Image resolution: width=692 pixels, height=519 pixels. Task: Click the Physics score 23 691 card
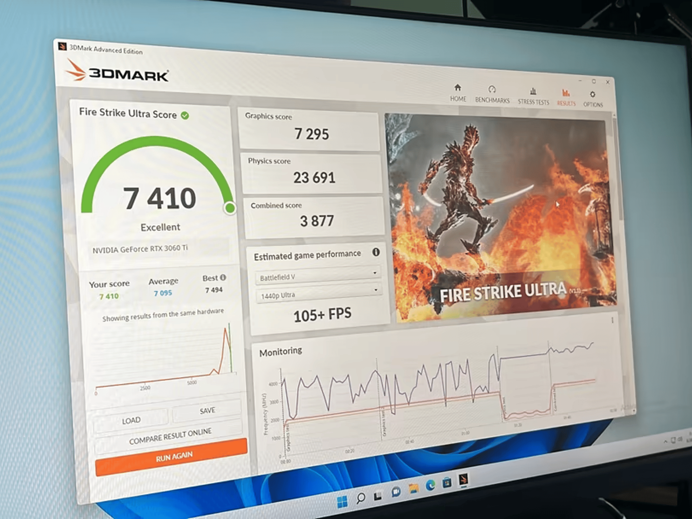pyautogui.click(x=312, y=173)
